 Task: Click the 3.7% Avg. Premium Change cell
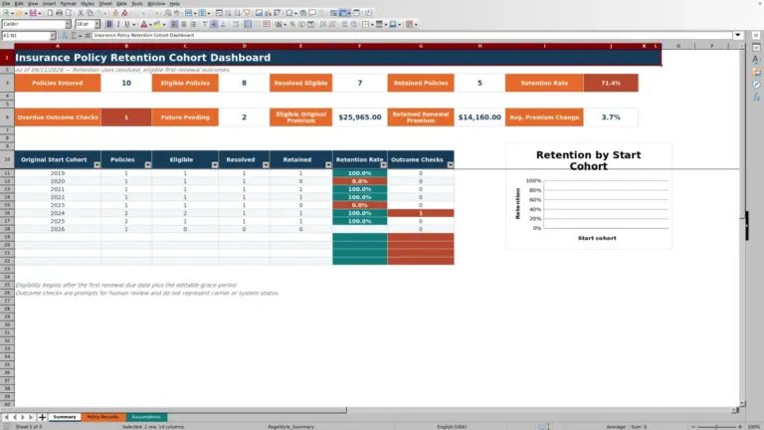[611, 117]
